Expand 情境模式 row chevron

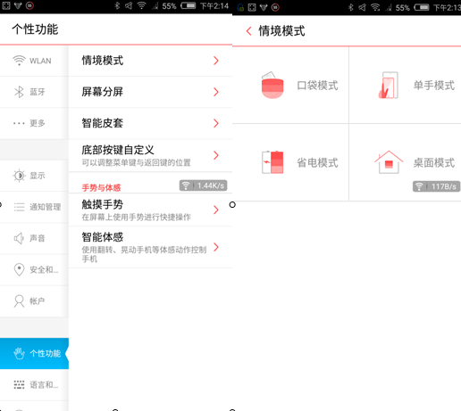click(x=216, y=61)
